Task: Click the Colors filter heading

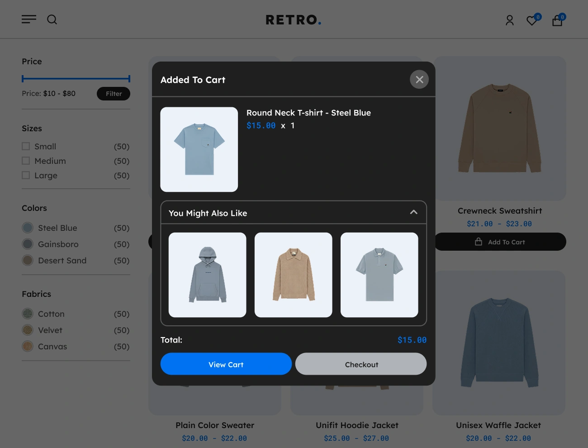Action: click(34, 208)
